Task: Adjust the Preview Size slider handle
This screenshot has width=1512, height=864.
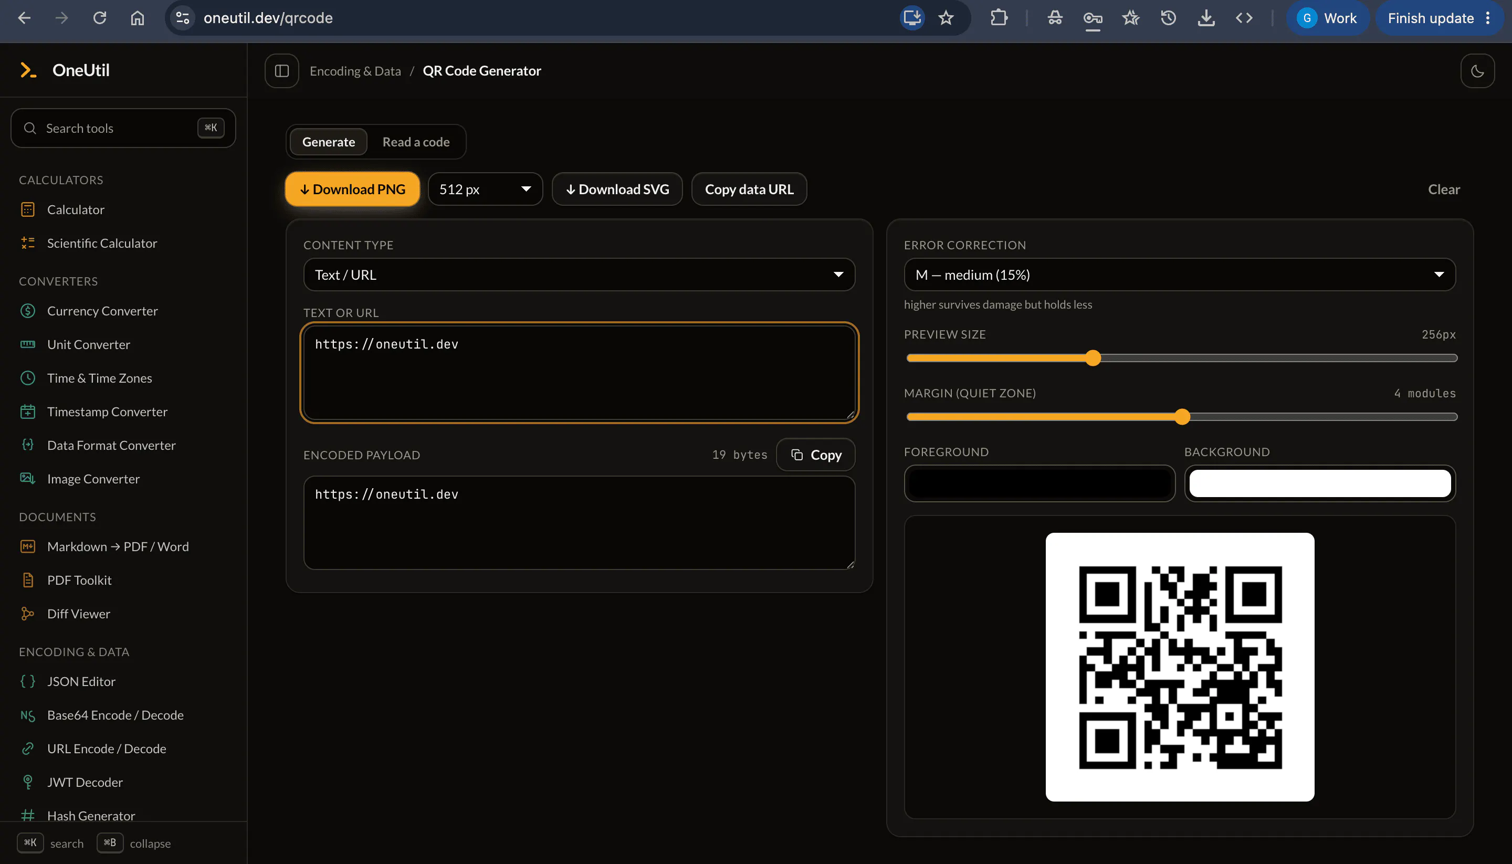Action: [1093, 358]
